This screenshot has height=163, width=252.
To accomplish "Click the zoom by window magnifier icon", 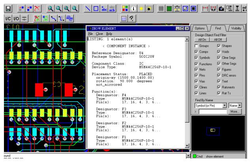I will coord(51,9).
